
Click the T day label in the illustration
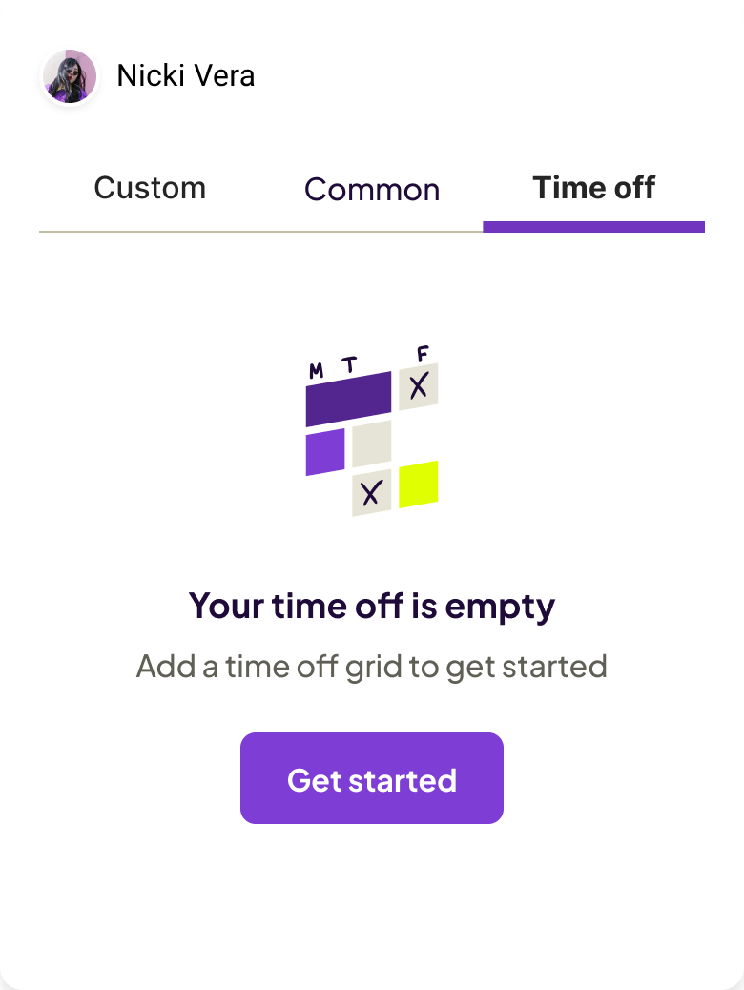(x=351, y=361)
